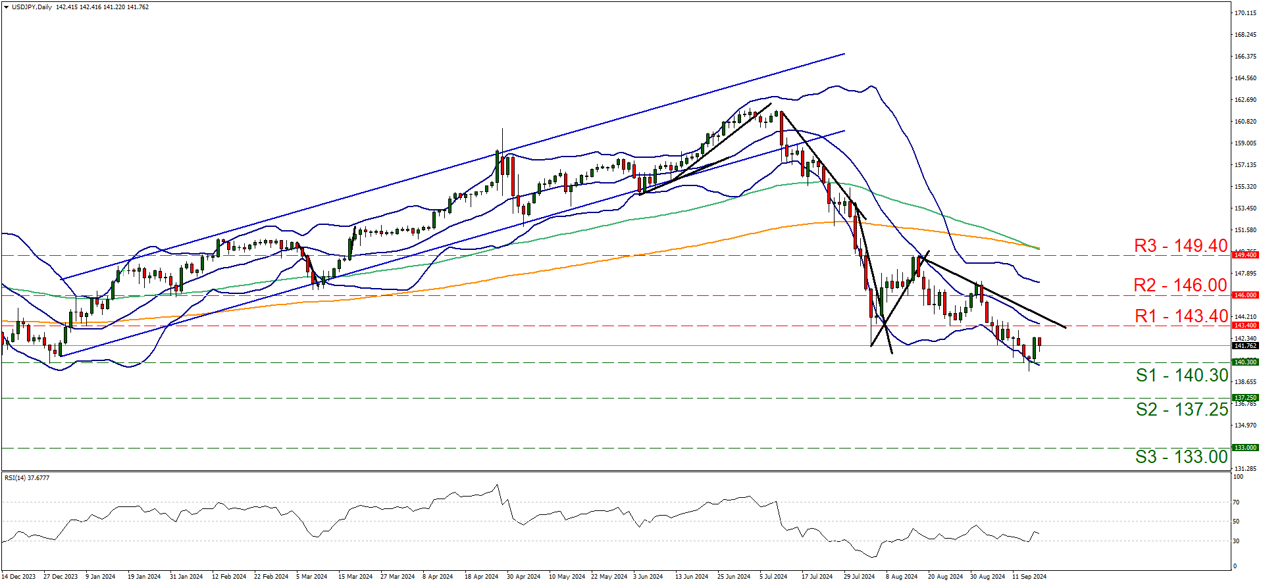Click the 18 Apr 2024 date label
Viewport: 1261px width, 584px height.
[x=481, y=577]
